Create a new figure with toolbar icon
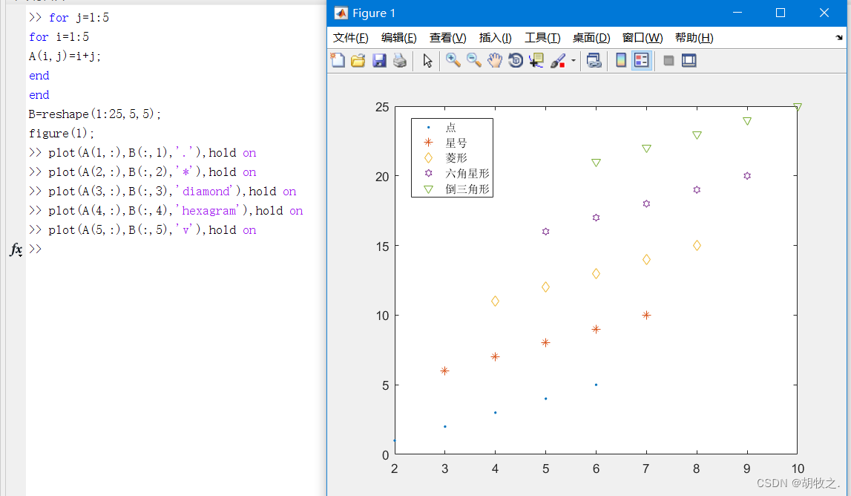This screenshot has height=496, width=851. click(x=338, y=60)
